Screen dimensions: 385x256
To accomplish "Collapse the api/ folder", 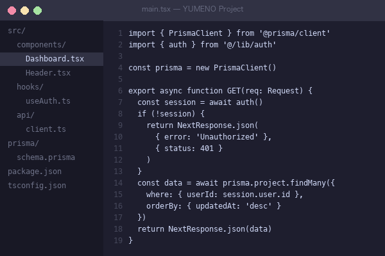I will [26, 115].
